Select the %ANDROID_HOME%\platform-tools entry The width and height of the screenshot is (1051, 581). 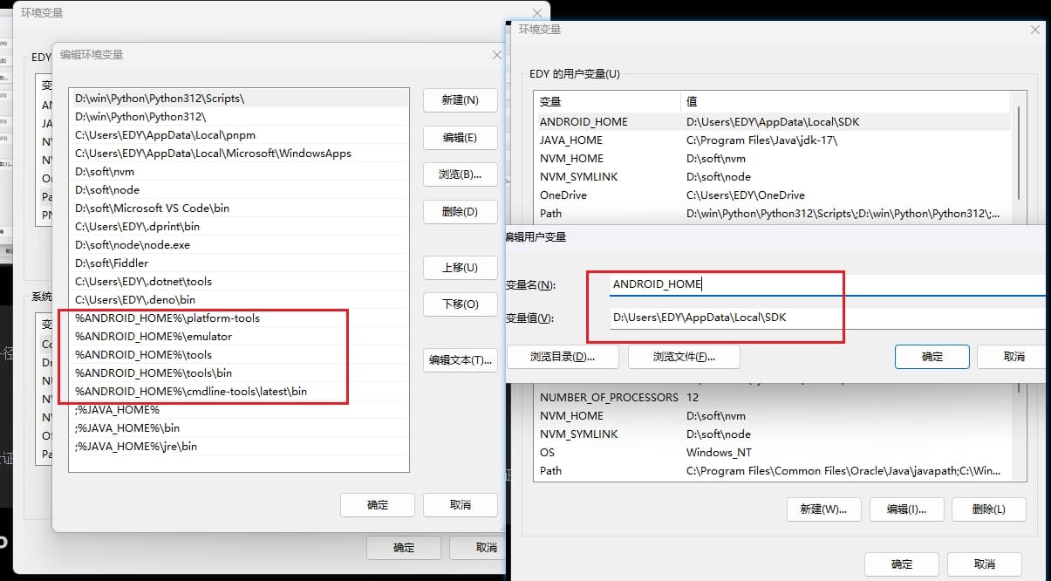point(239,318)
